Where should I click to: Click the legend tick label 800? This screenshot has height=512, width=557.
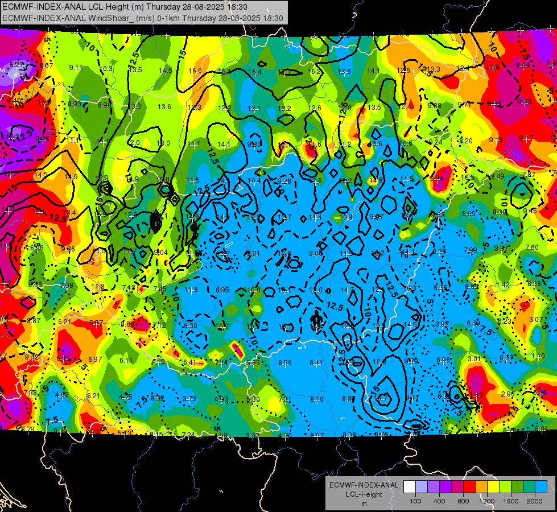coord(463,501)
